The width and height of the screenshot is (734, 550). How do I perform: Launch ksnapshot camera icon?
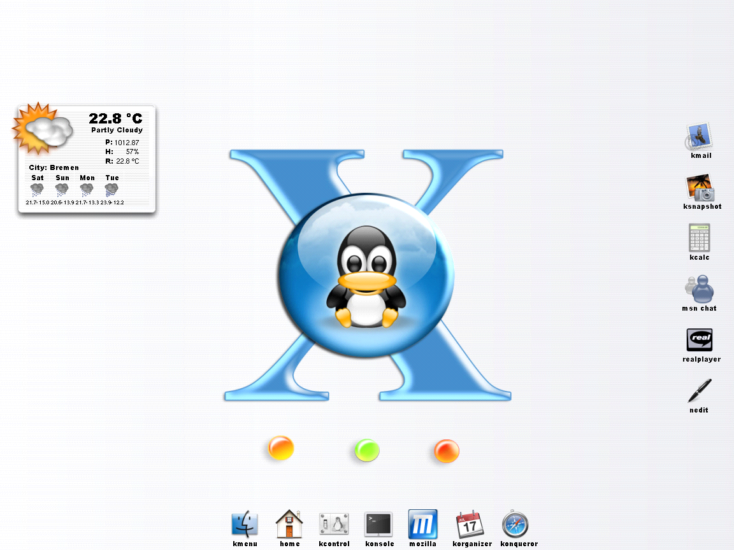tap(700, 187)
